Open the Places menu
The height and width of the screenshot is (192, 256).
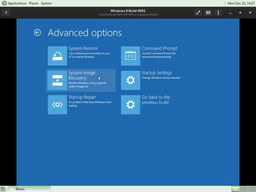click(x=34, y=3)
